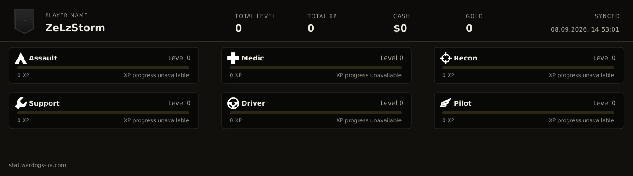The image size is (633, 176).
Task: Click the ZeLzStorm player name
Action: pos(75,28)
